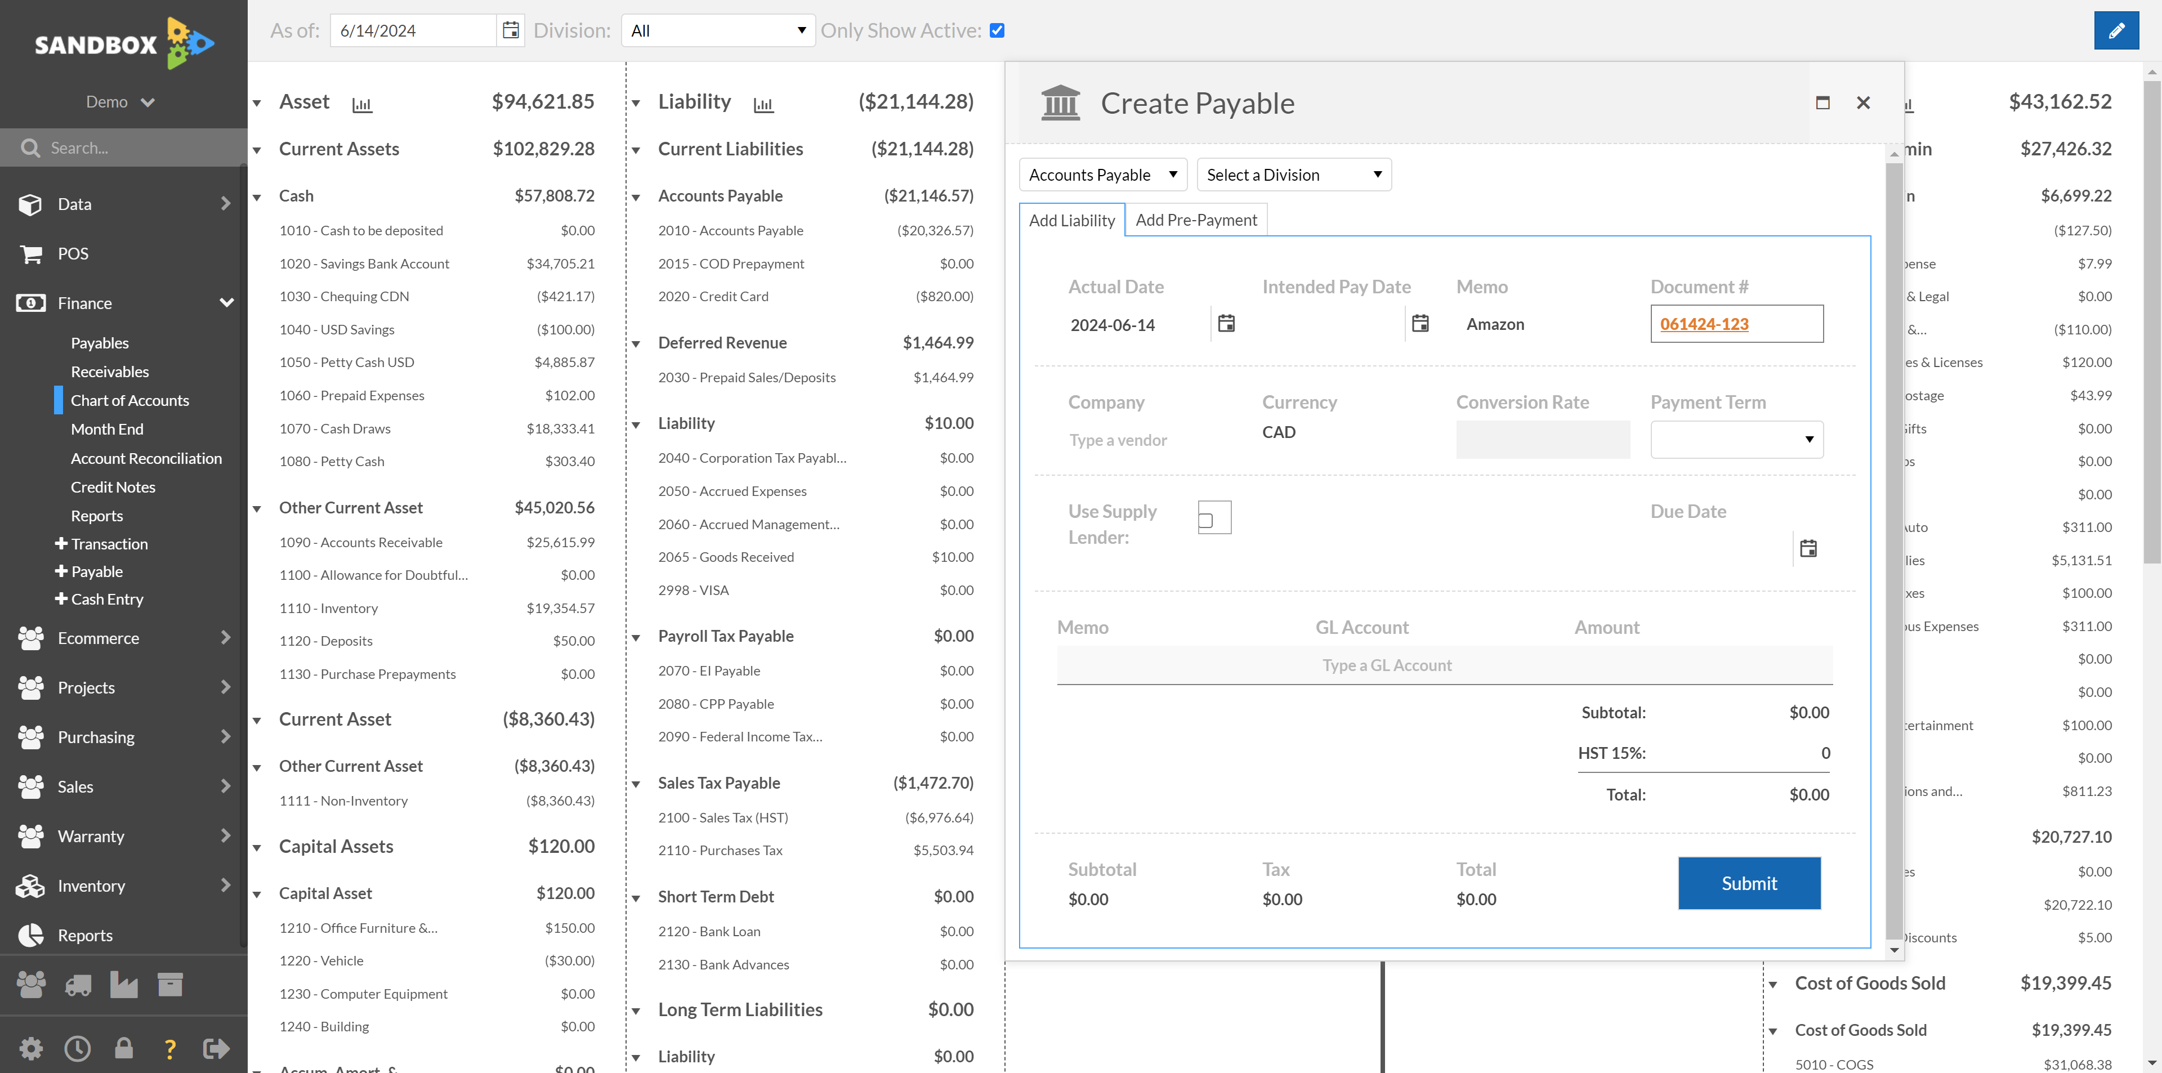Click the padlock lock icon
Image resolution: width=2162 pixels, height=1073 pixels.
[123, 1048]
